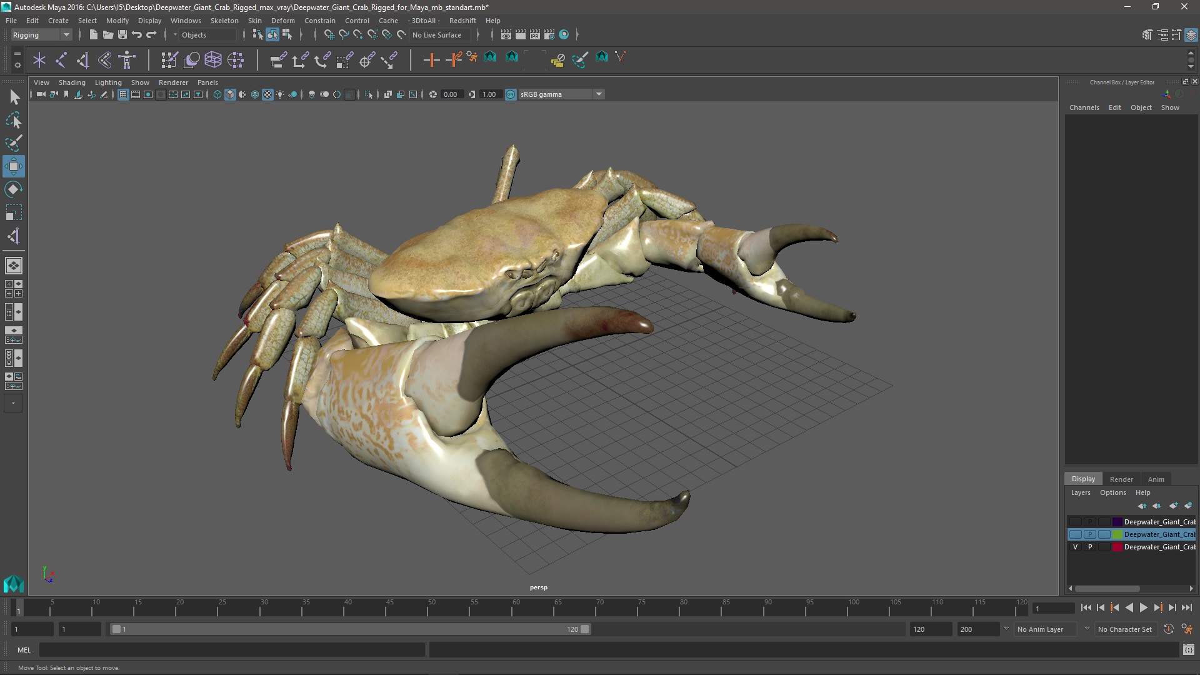The image size is (1200, 675).
Task: Select the Rotate tool in toolbox
Action: [x=14, y=189]
